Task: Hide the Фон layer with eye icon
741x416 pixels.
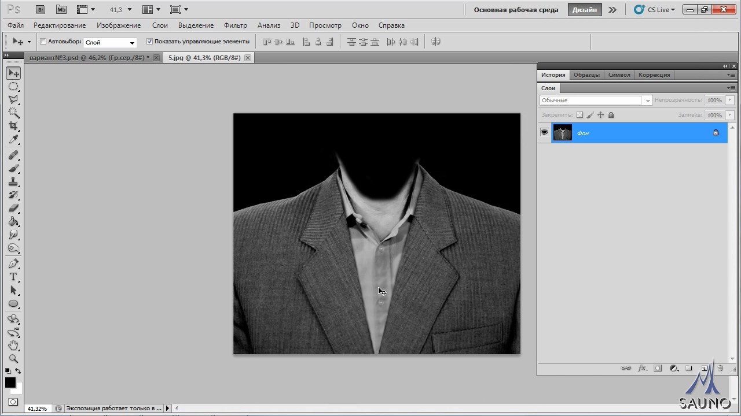Action: 544,133
